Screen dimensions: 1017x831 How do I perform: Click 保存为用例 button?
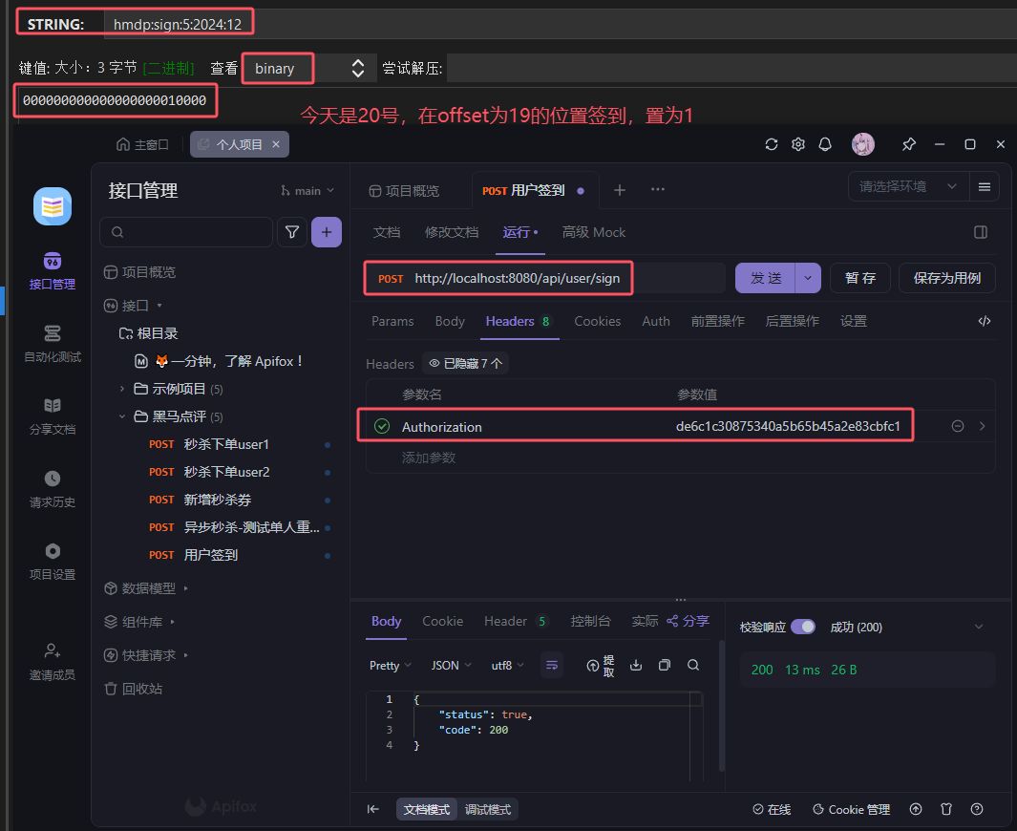point(947,278)
